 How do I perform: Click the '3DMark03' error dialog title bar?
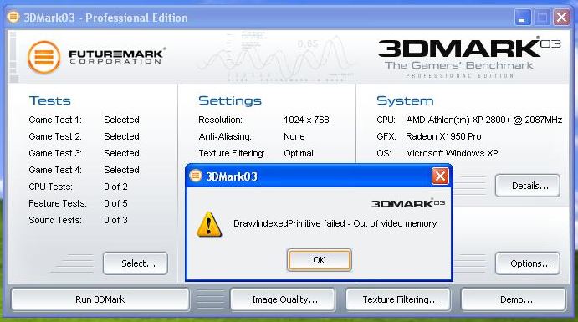(320, 176)
